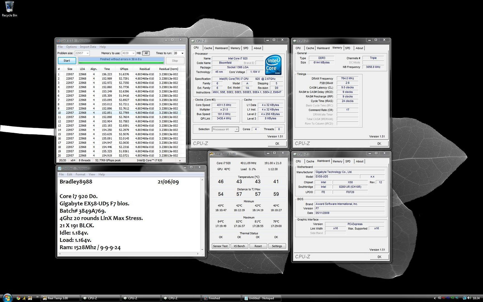Show hidden tray icons arrow
The width and height of the screenshot is (483, 302).
[x=435, y=298]
